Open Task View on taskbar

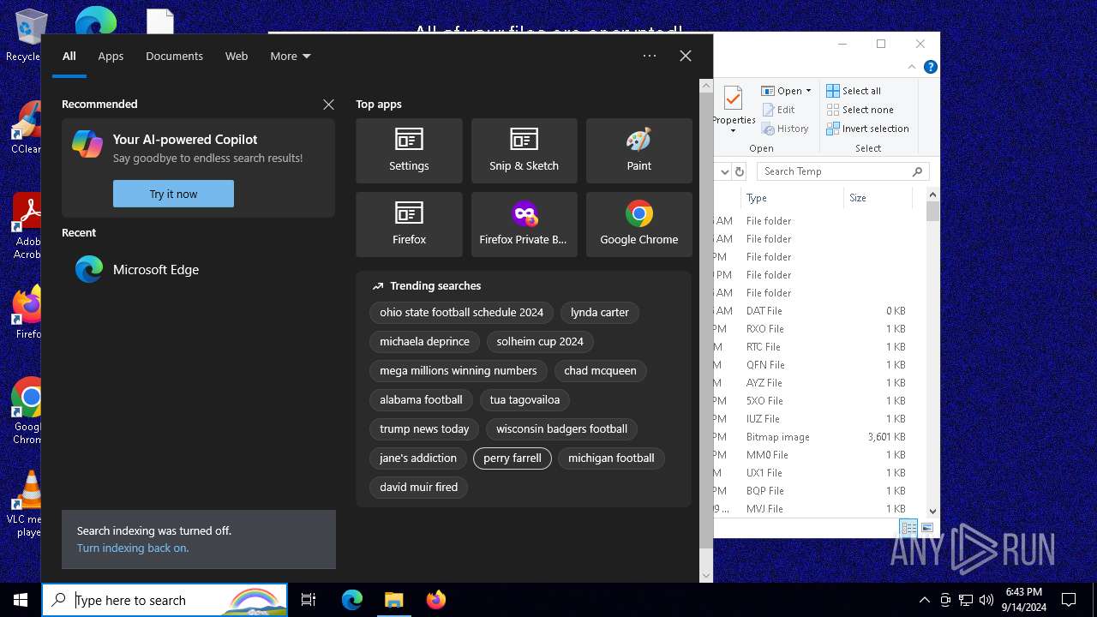click(x=309, y=600)
